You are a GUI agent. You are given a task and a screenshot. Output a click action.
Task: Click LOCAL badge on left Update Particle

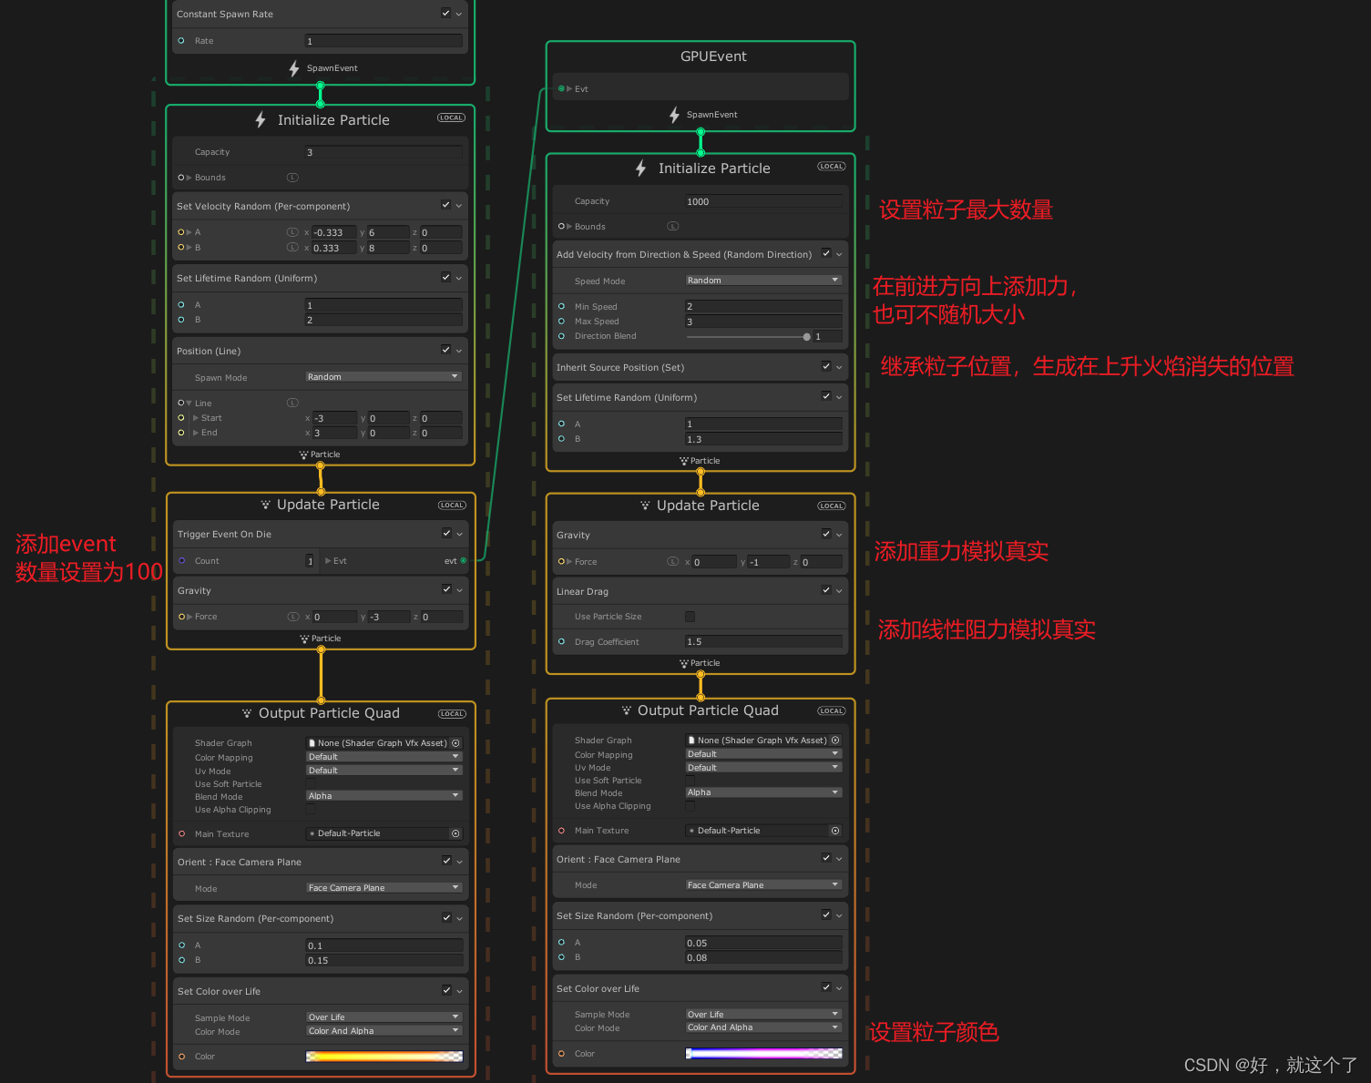(452, 505)
